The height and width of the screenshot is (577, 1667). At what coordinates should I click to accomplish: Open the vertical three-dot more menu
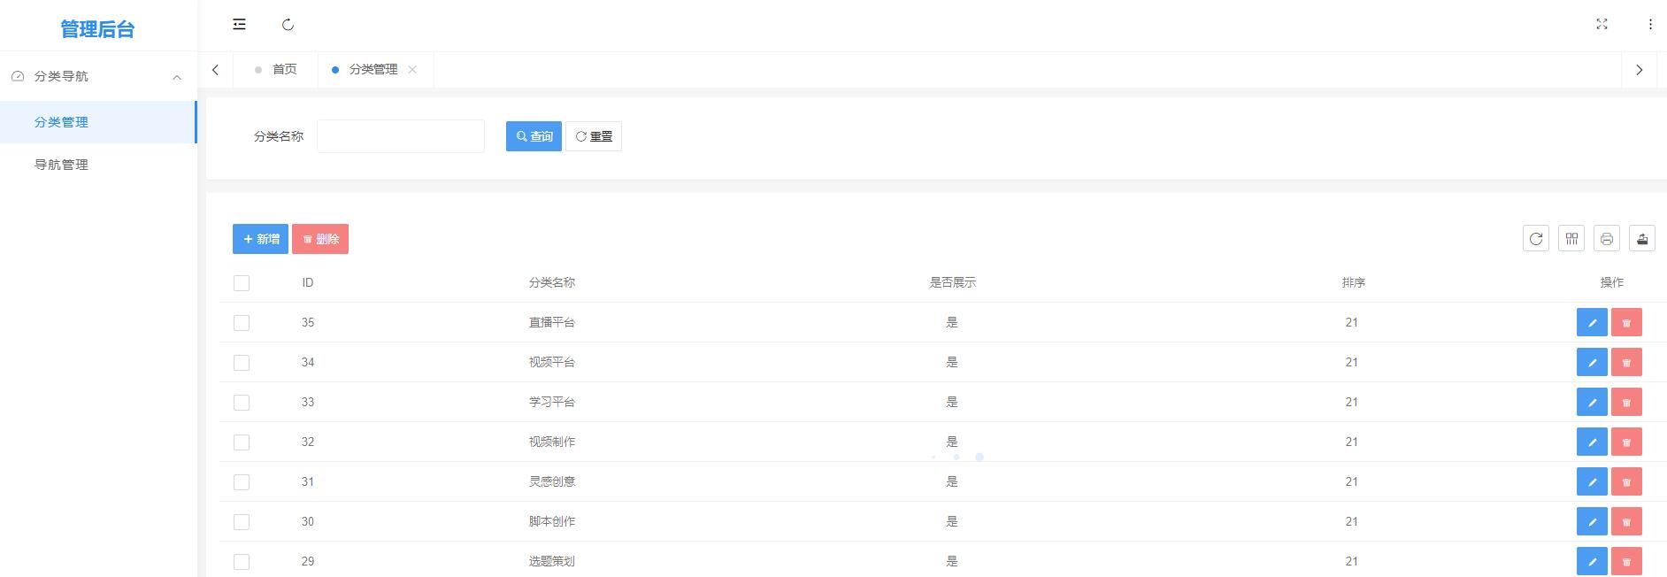pos(1650,24)
